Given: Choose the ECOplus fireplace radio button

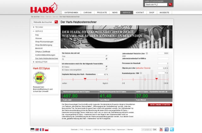Looking at the screenshot, I should coord(107,66).
